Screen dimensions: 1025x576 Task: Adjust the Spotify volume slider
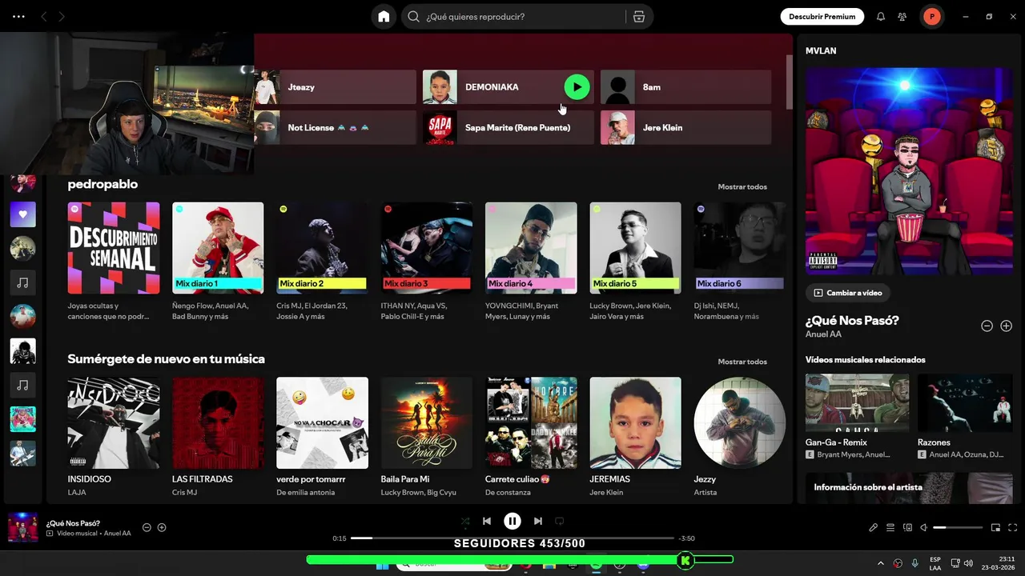click(x=958, y=528)
